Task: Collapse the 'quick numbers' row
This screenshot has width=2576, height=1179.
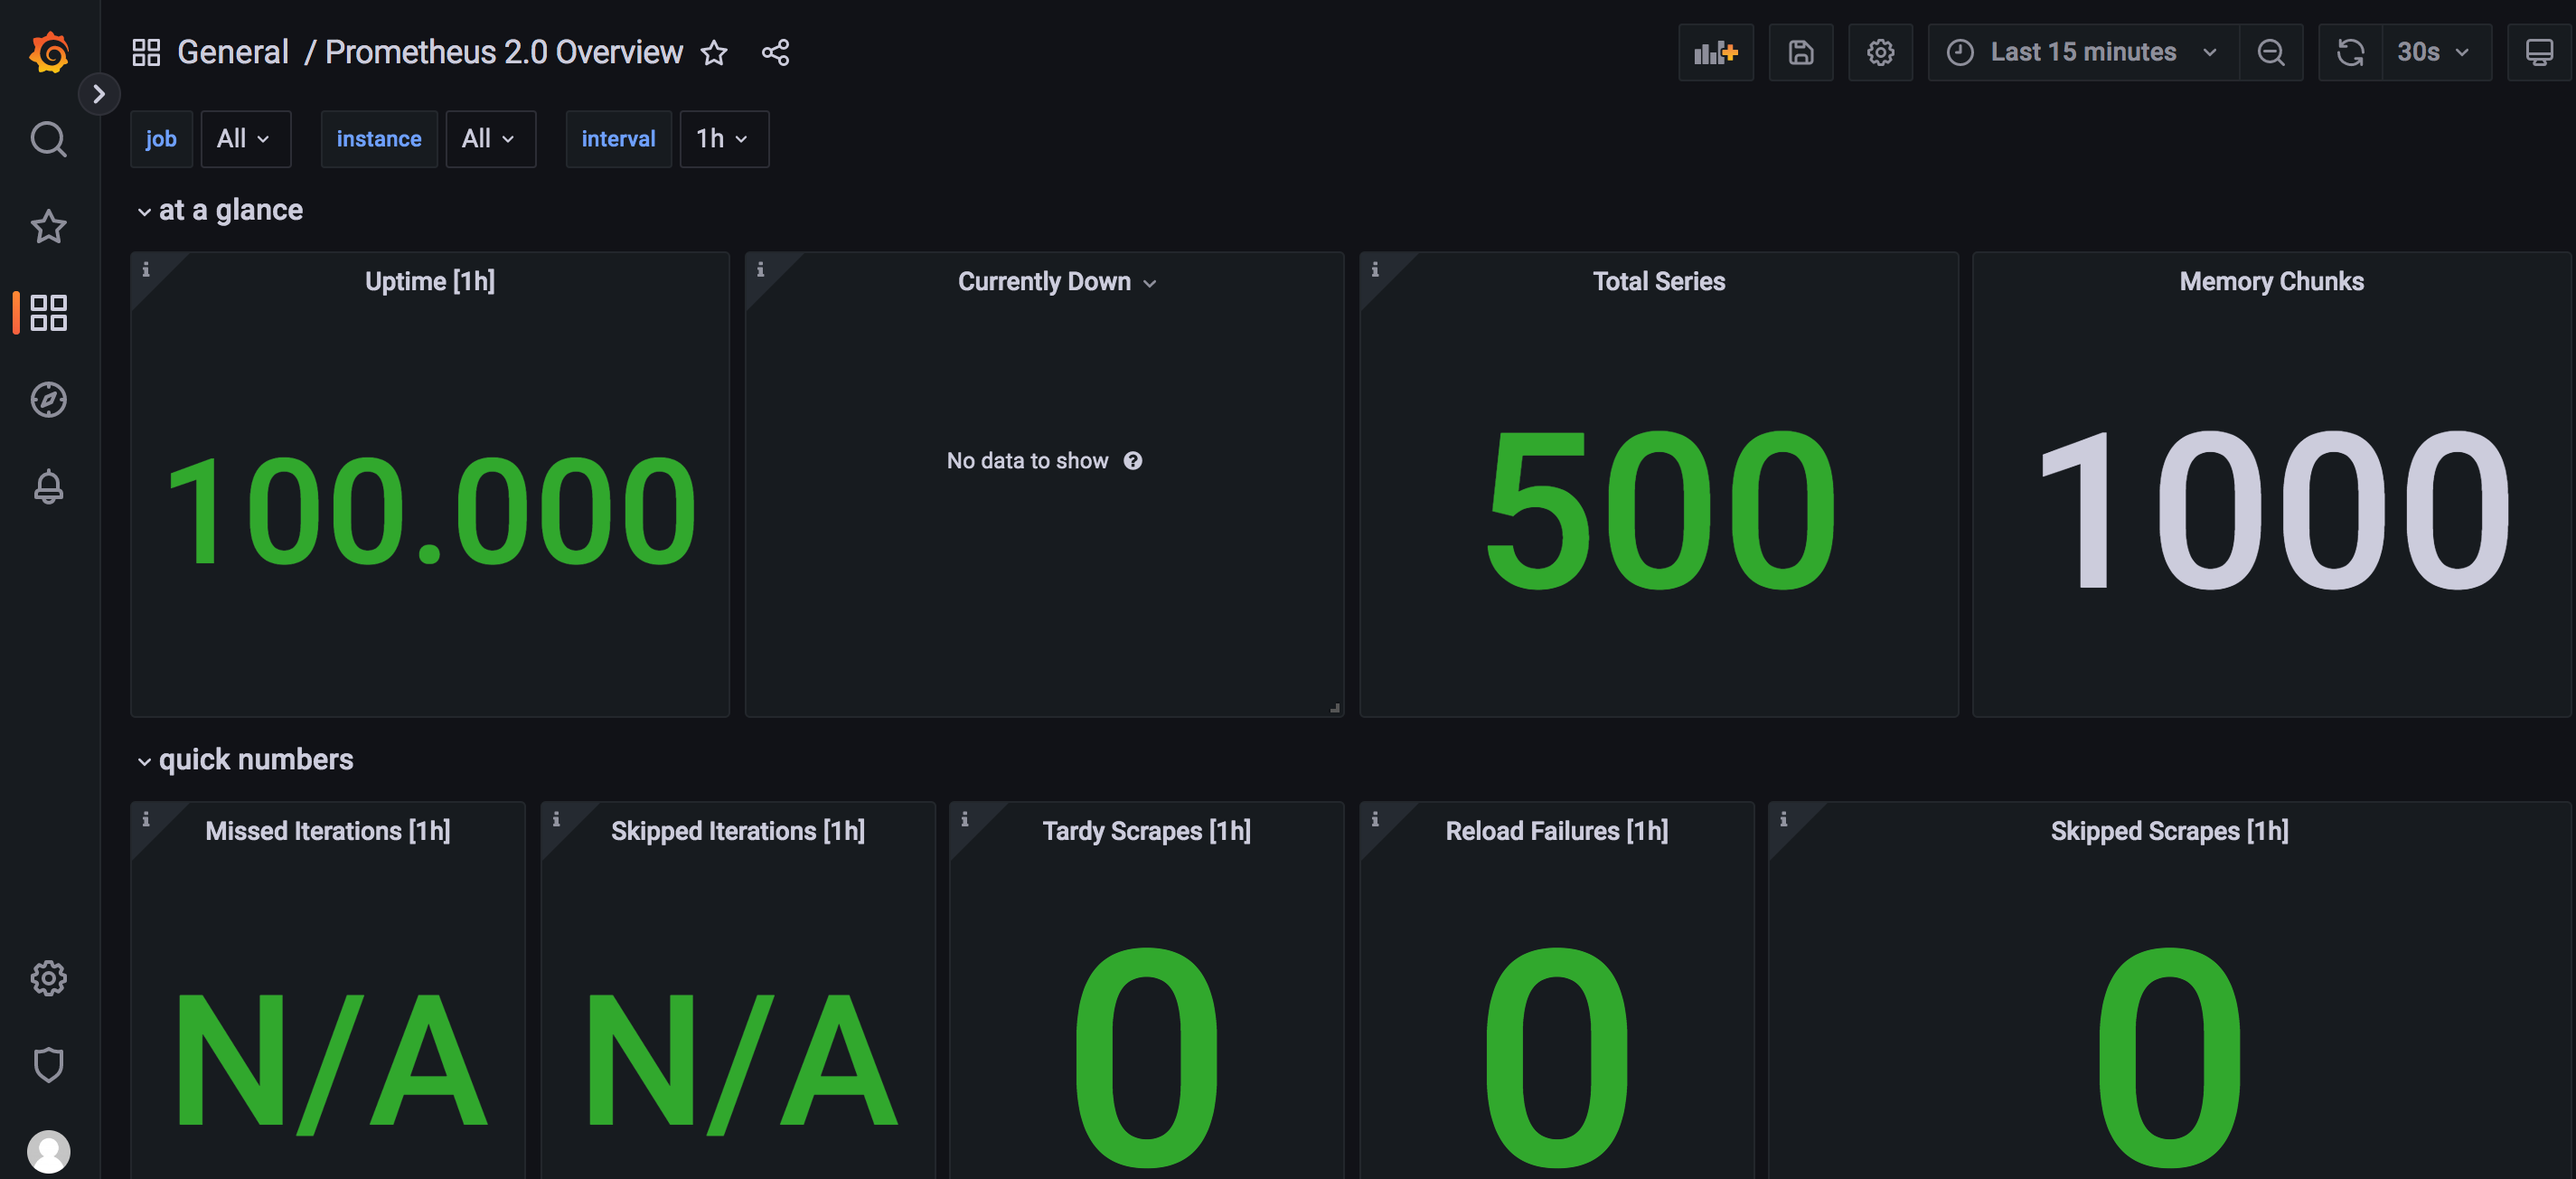Action: click(x=245, y=760)
